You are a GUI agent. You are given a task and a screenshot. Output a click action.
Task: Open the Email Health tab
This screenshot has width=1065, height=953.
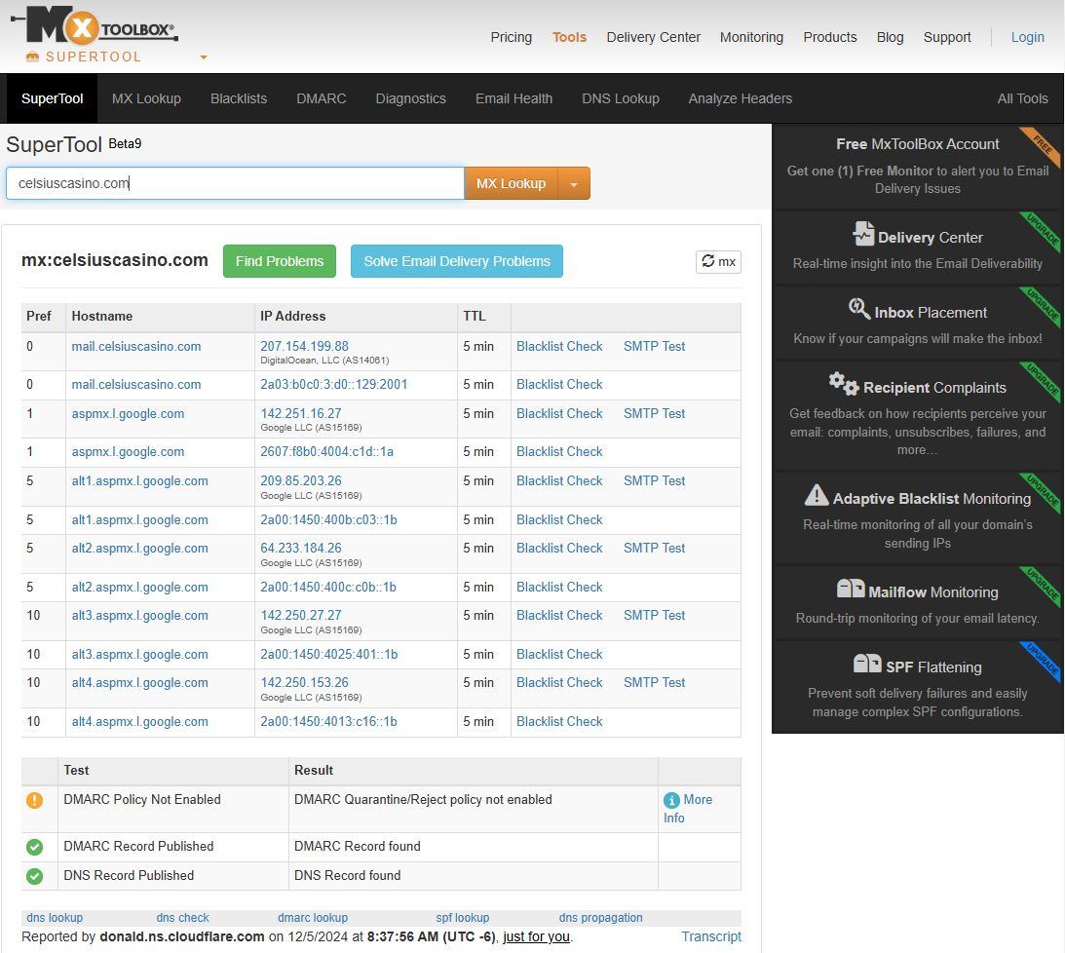(x=513, y=98)
